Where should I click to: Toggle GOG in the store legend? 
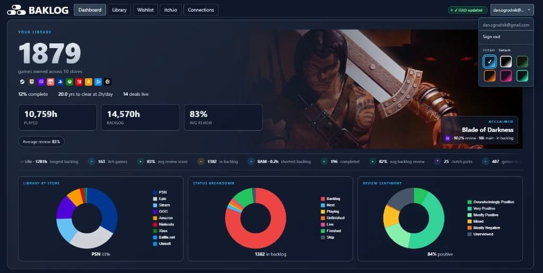161,212
